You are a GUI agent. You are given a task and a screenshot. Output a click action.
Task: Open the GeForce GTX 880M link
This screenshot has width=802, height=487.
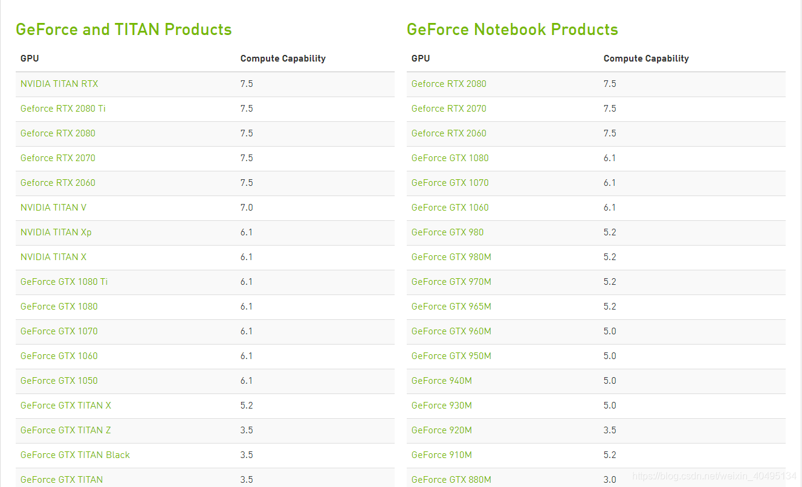pos(451,480)
